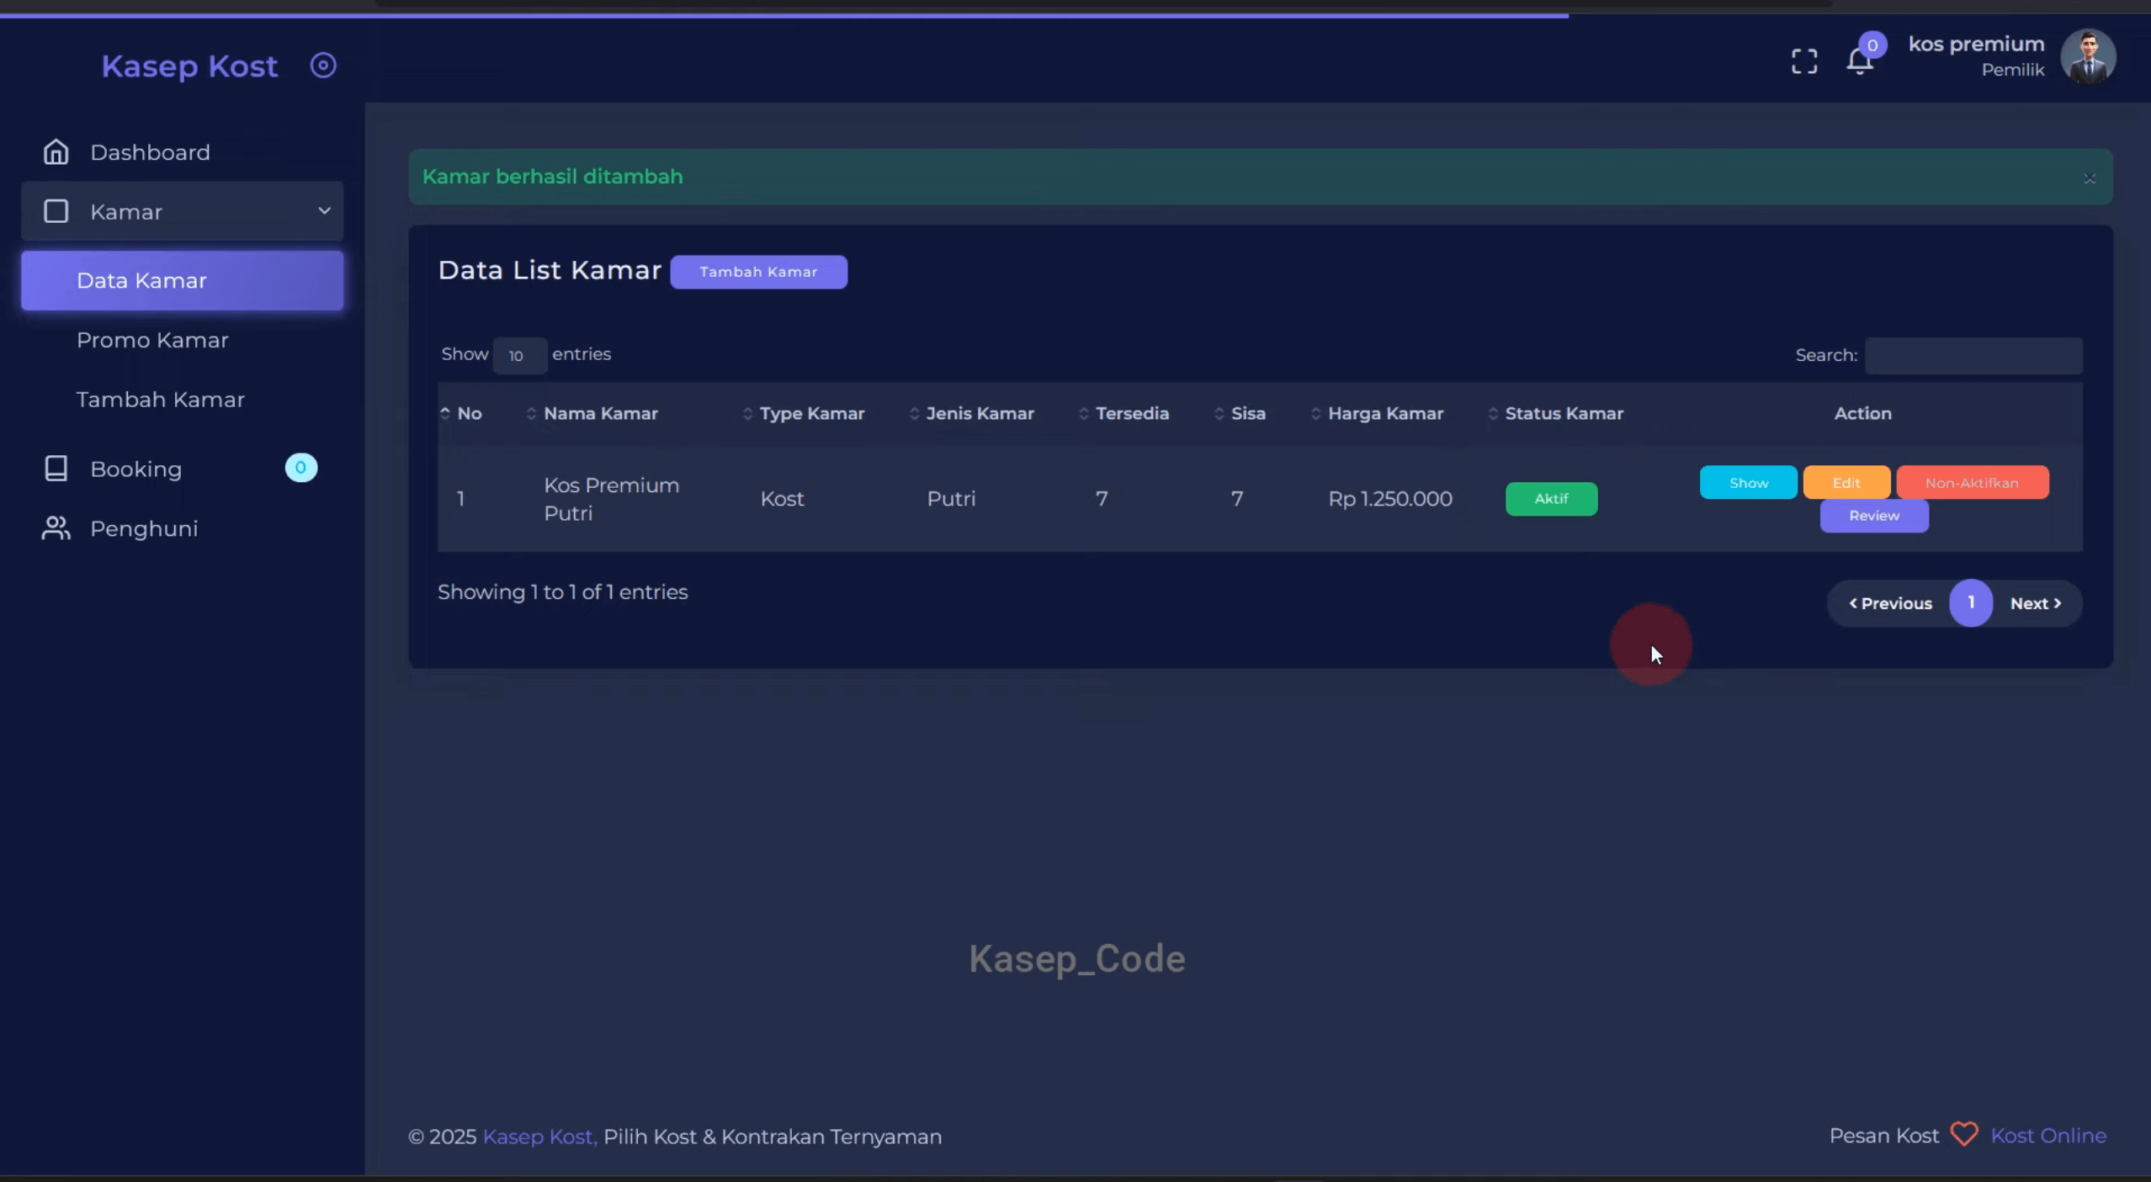Viewport: 2151px width, 1182px height.
Task: Show details of Kos Premium Putri
Action: tap(1748, 482)
